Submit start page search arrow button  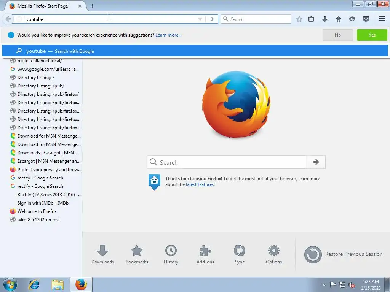coord(316,162)
